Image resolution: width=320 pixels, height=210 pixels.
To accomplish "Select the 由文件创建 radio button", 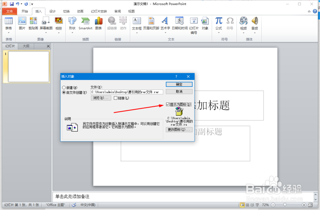I will click(x=64, y=93).
